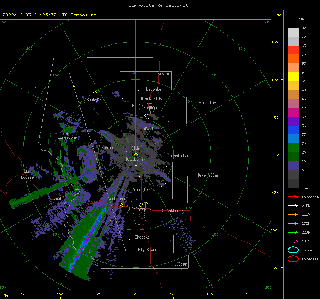Click the ThreeHills city label
This screenshot has height=299, width=320.
(x=178, y=155)
